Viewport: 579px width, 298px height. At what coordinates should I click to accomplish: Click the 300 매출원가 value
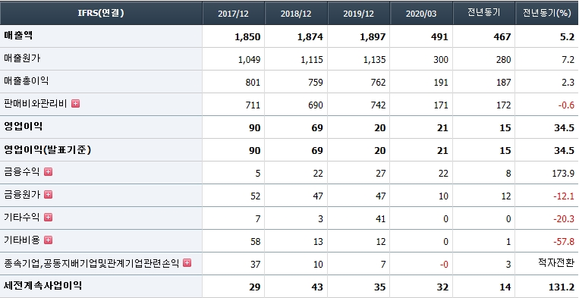(x=441, y=59)
